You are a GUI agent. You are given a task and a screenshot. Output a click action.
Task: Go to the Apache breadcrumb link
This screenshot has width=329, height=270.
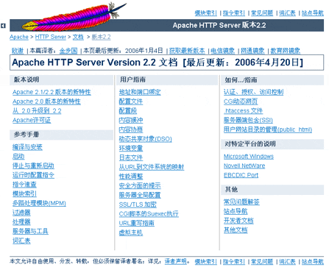click(19, 37)
